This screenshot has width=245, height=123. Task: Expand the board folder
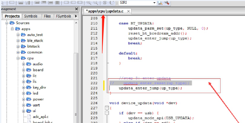[23, 70]
